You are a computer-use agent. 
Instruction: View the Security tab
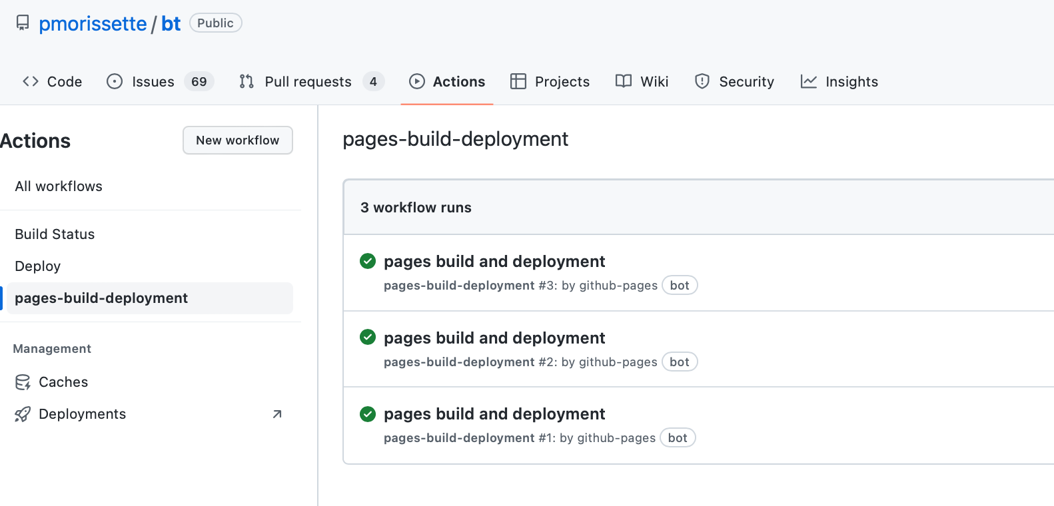[x=735, y=81]
